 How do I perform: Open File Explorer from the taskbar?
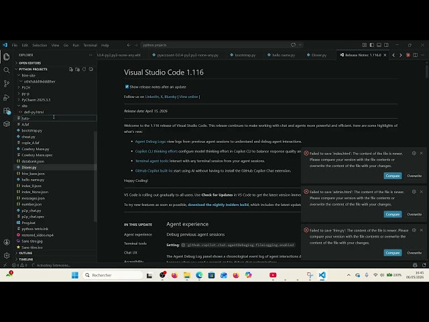click(x=187, y=275)
